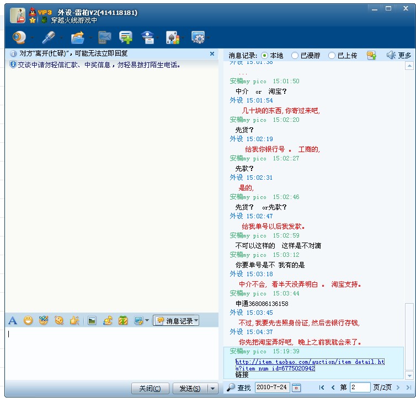416x398 pixels.
Task: Open the emoticon smiley picker
Action: click(28, 321)
